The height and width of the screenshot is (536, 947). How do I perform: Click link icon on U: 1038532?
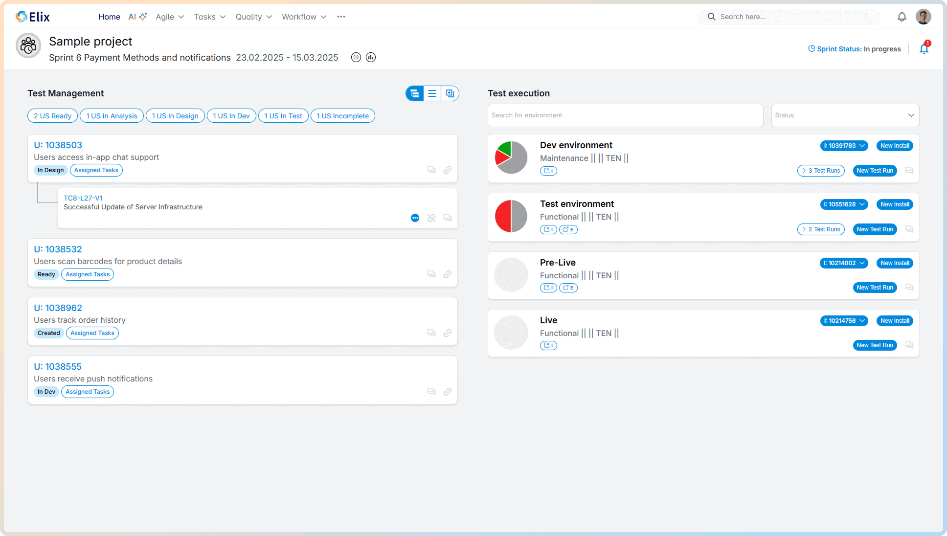448,274
